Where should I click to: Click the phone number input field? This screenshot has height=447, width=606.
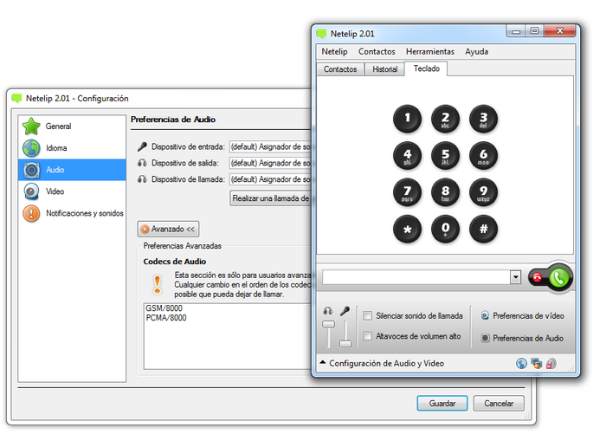(x=416, y=277)
